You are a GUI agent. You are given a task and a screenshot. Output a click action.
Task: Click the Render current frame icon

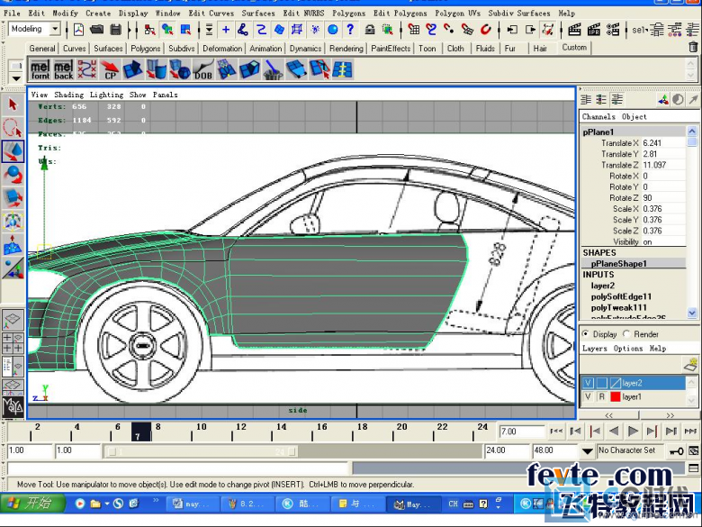coord(574,30)
